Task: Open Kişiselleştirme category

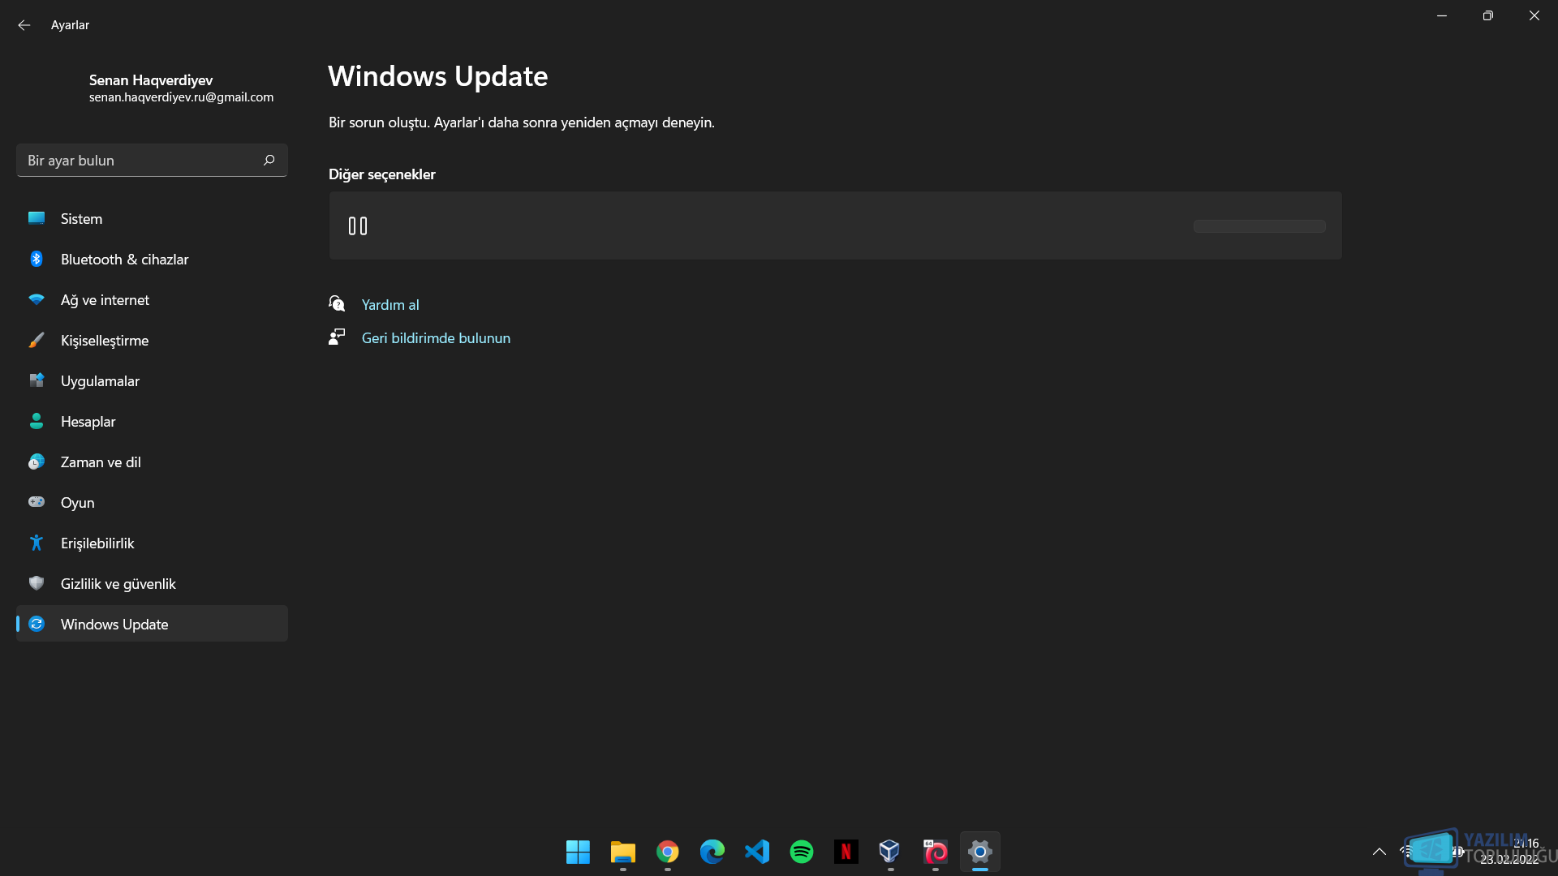Action: 152,340
